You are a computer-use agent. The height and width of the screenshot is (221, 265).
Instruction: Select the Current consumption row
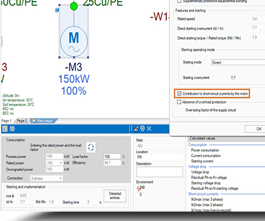pos(206,156)
